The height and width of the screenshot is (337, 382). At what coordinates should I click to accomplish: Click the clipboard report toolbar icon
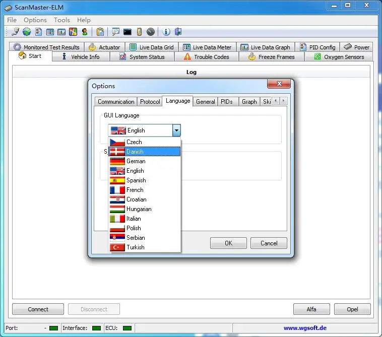pyautogui.click(x=100, y=32)
